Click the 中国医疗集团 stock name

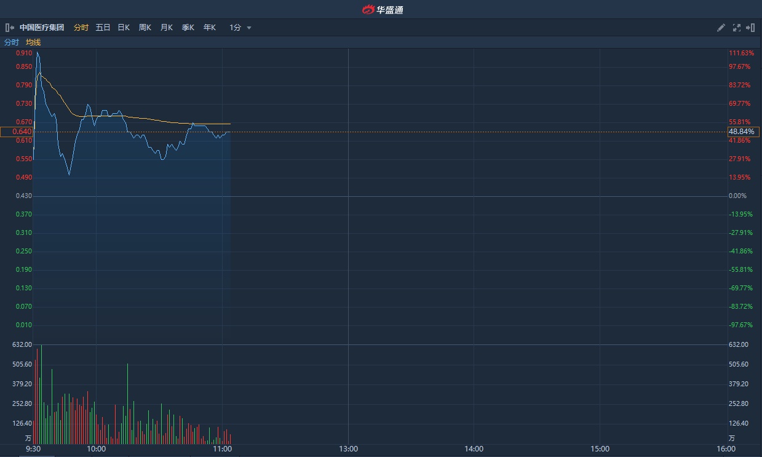click(x=42, y=28)
